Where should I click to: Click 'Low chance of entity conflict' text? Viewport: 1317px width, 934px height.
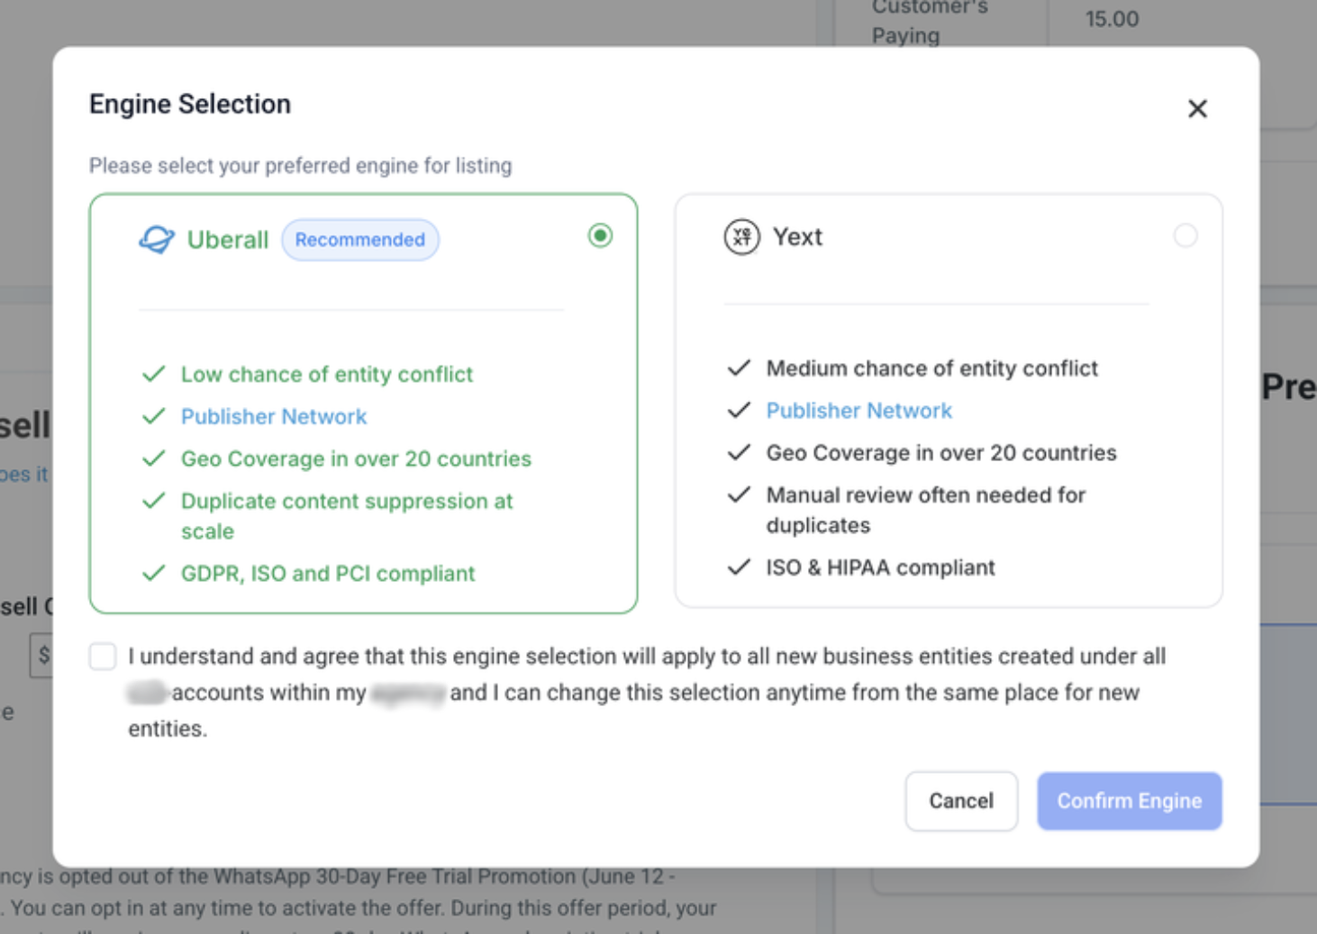tap(327, 375)
